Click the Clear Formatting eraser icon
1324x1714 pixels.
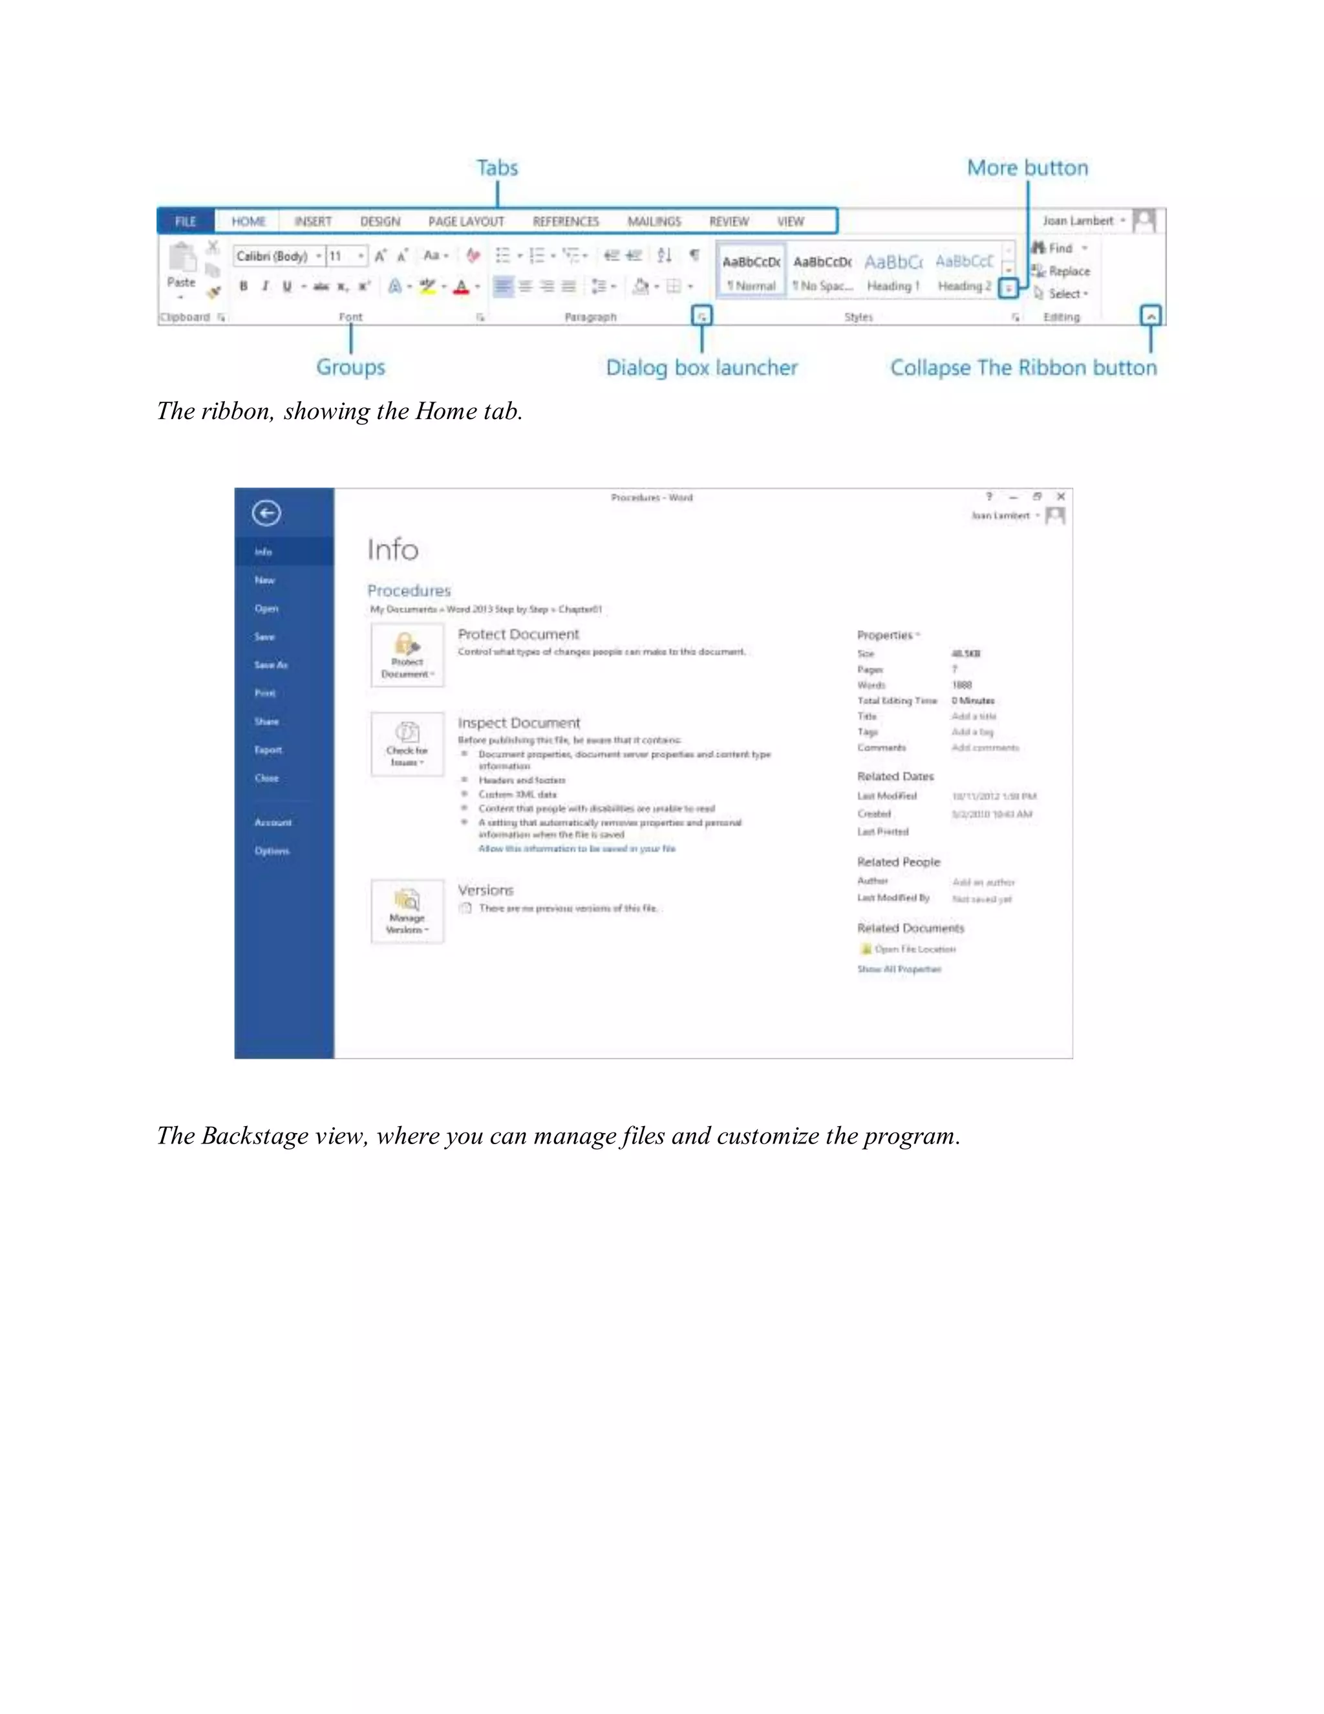473,256
